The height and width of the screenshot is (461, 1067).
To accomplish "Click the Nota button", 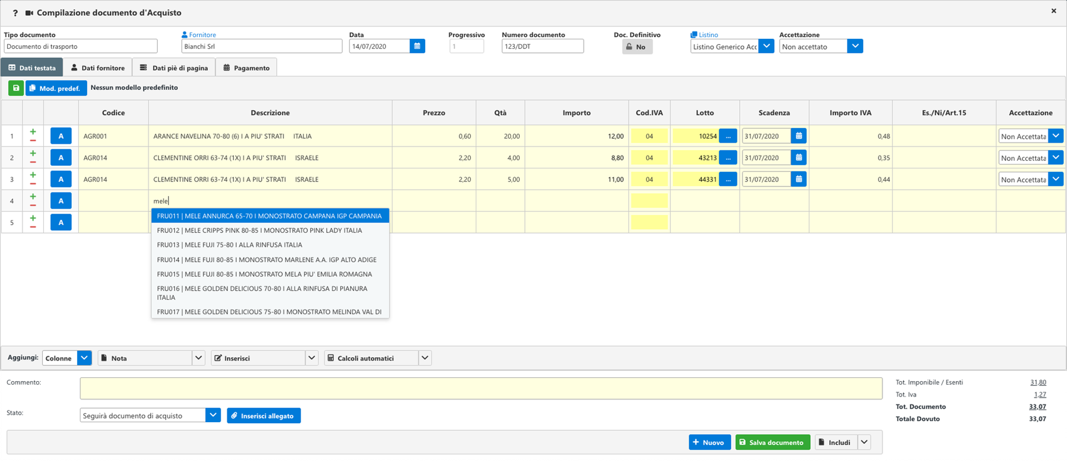I will click(x=145, y=358).
